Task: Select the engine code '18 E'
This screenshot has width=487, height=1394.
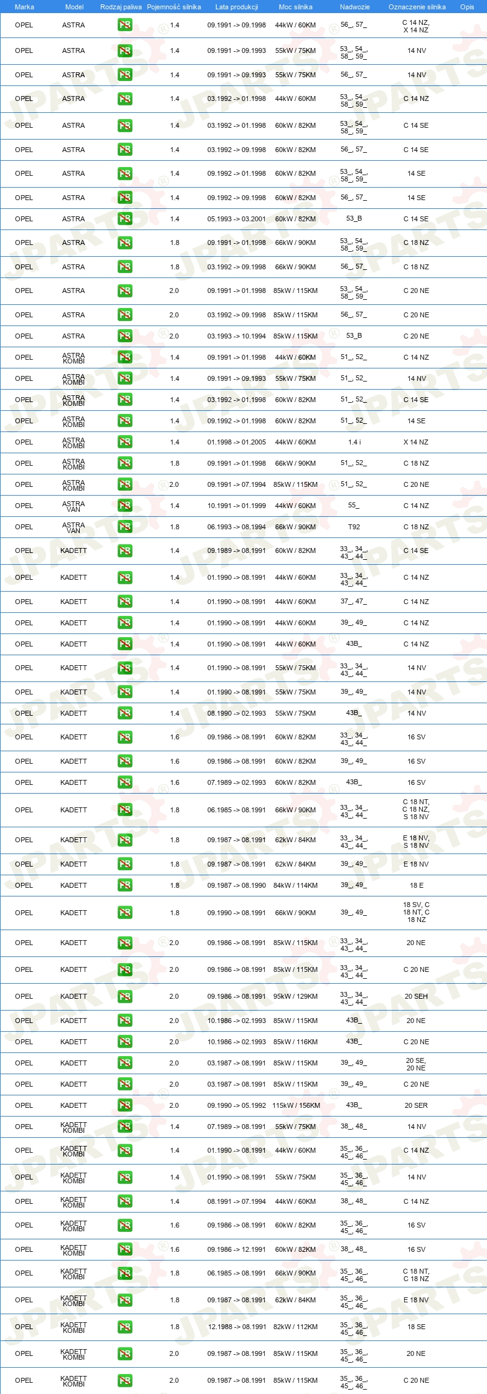Action: 416,885
